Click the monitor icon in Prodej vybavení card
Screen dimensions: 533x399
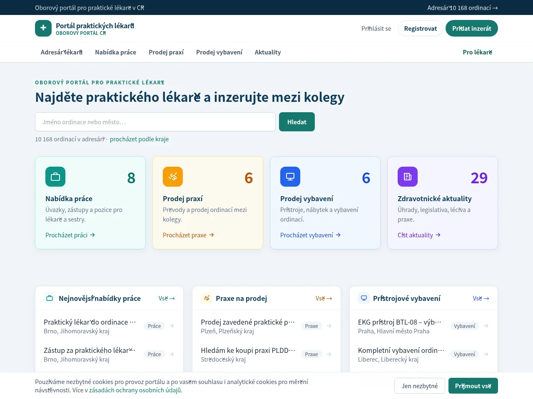(290, 177)
